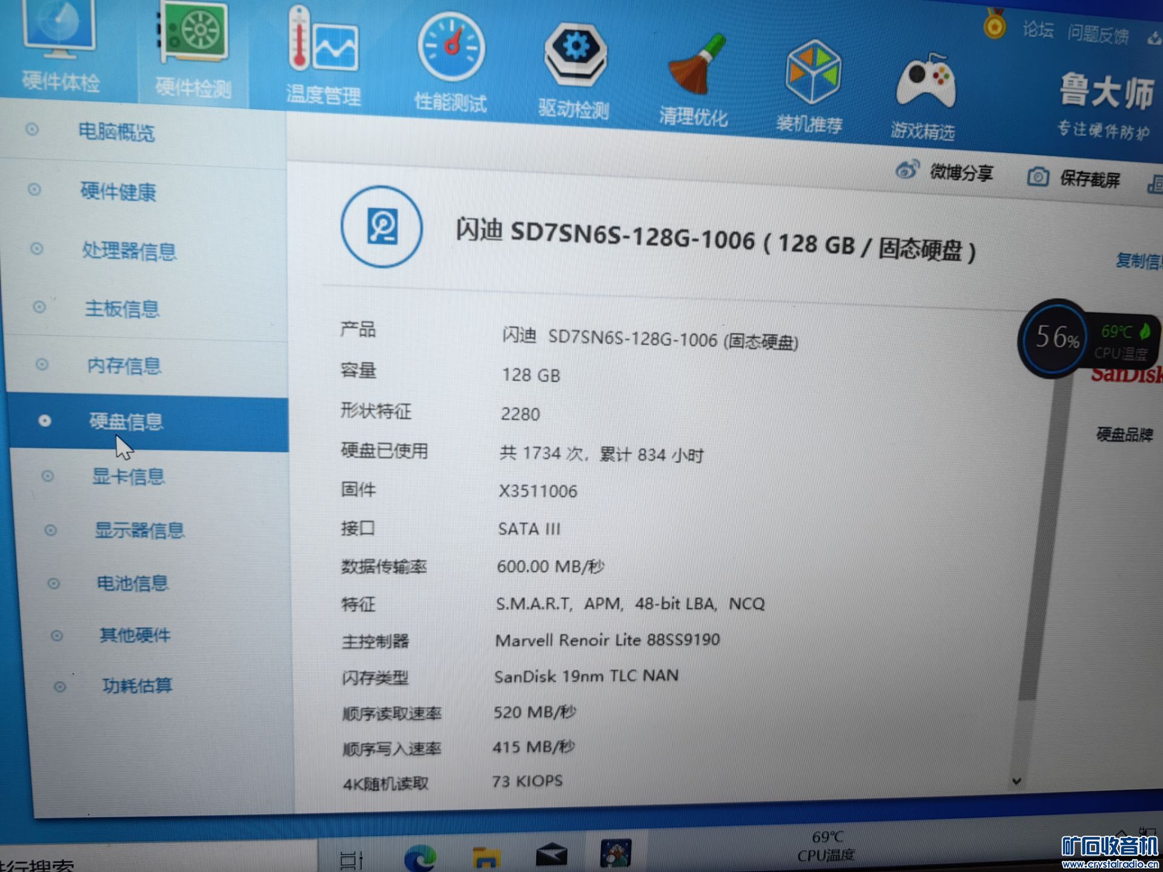Click the 论坛 forum link
This screenshot has height=872, width=1163.
point(1038,29)
